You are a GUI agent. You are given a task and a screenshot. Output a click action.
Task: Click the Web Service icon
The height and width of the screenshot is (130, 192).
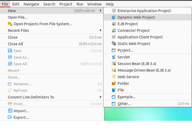pyautogui.click(x=114, y=77)
